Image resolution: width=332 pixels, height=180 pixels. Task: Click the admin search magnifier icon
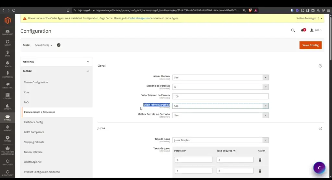click(x=293, y=30)
